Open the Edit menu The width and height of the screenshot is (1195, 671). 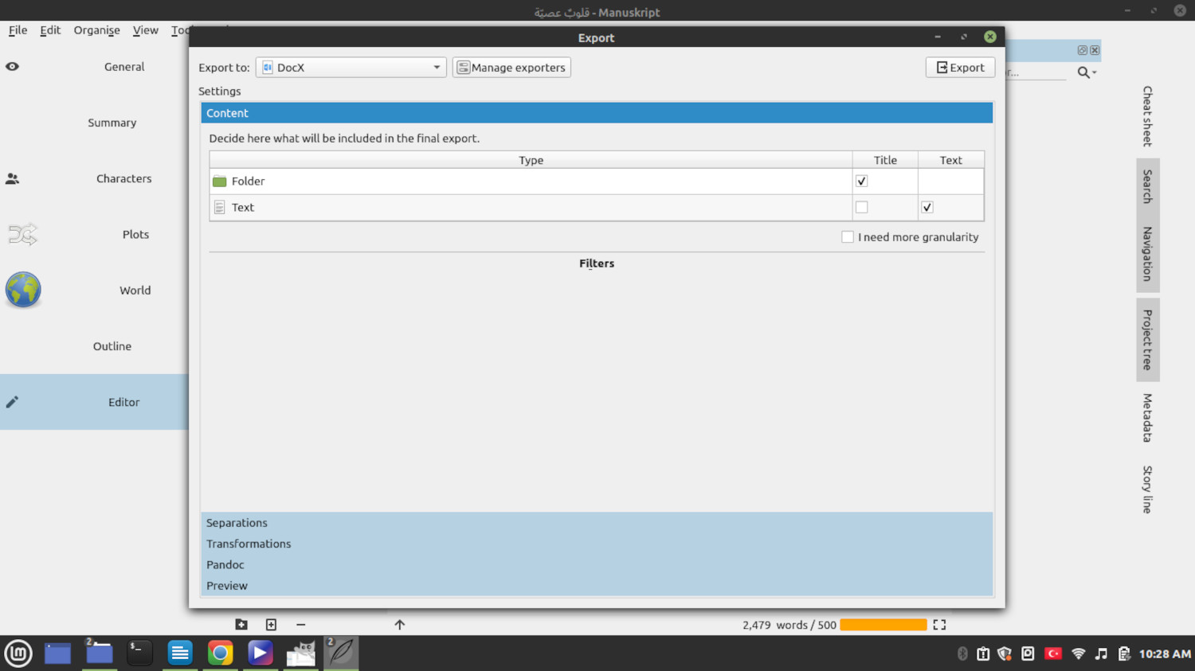click(50, 30)
